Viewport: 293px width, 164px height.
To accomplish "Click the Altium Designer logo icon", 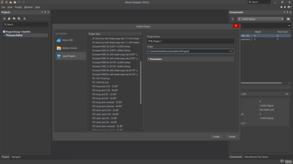I will pos(2,2).
